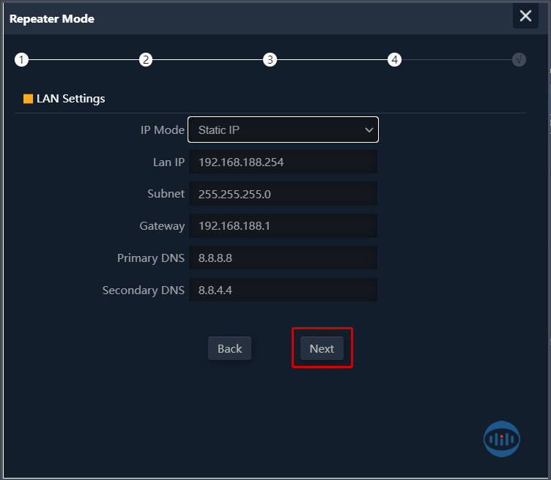Viewport: 551px width, 480px height.
Task: Jump to step 2 in wizard progress
Action: click(146, 60)
